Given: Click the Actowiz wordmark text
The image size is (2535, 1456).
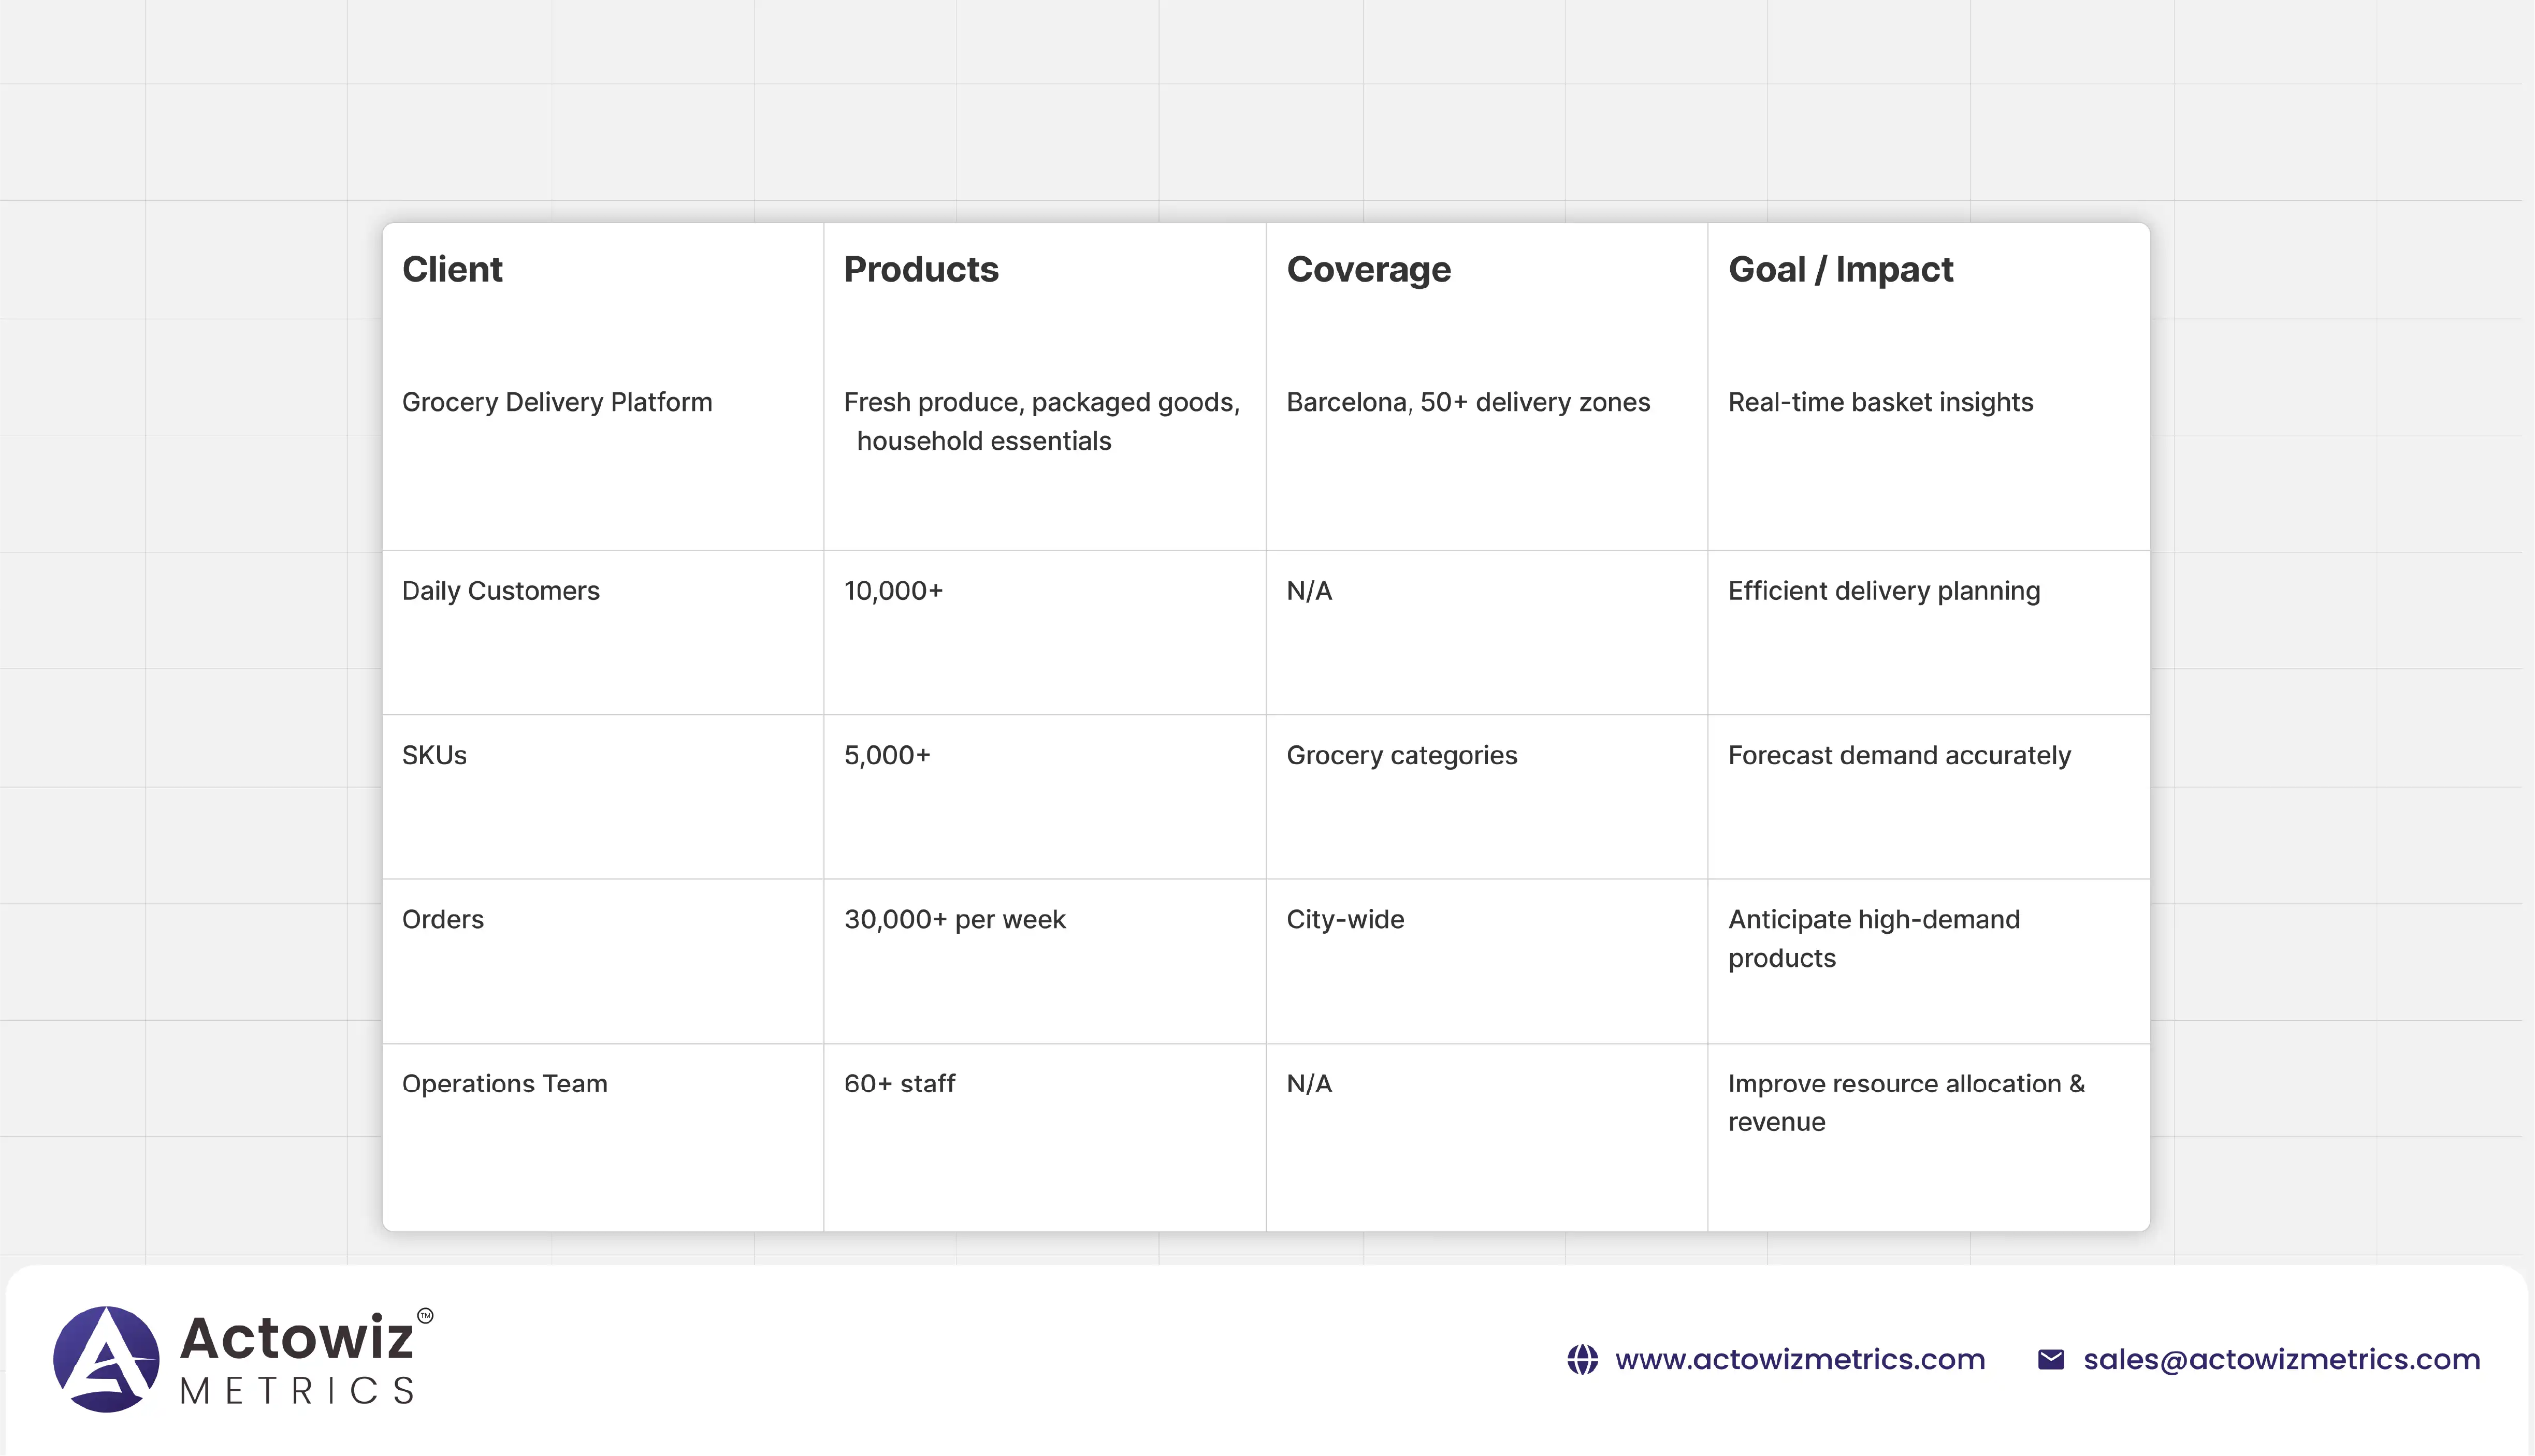Looking at the screenshot, I should click(296, 1338).
